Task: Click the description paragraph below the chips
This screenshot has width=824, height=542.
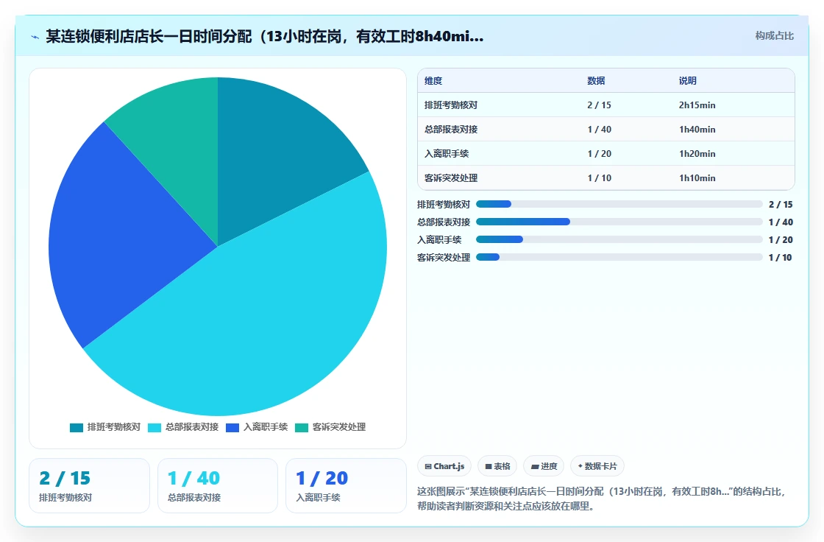Action: (601, 499)
